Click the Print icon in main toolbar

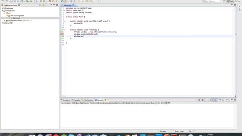pyautogui.click(x=18, y=1)
